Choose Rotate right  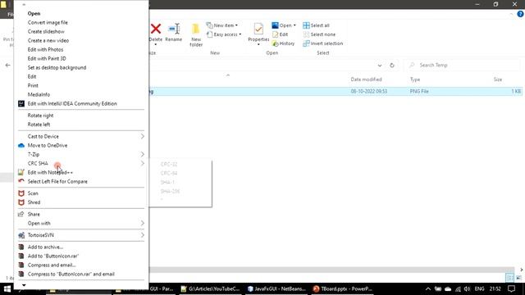pos(81,116)
